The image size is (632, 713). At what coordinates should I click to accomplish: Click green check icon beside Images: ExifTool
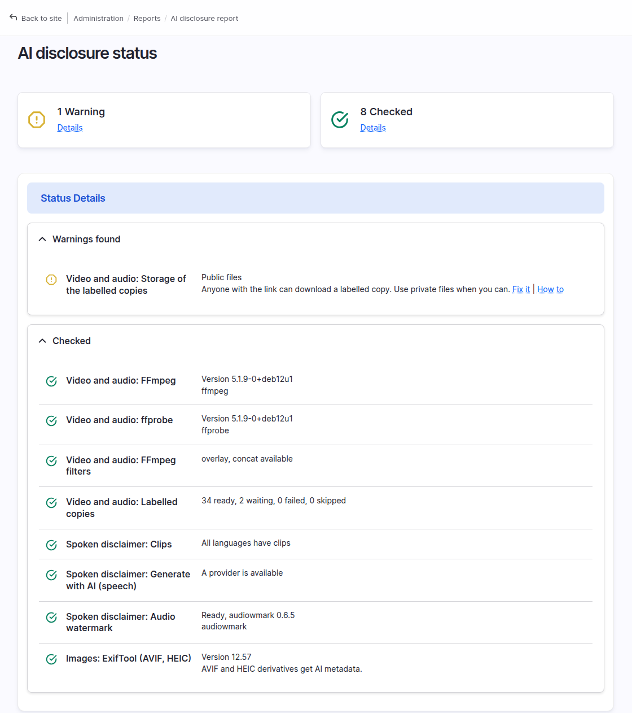point(51,659)
